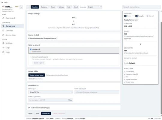Open Logs in sidebar
The width and height of the screenshot is (162, 120).
click(13, 48)
